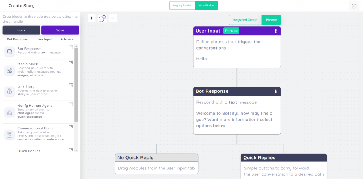363x179 pixels.
Task: Click drag handle of Bot Response block
Action: point(71,47)
